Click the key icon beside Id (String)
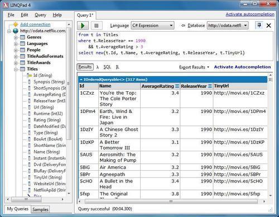Viewport: 279px width, 217px height. (30, 75)
